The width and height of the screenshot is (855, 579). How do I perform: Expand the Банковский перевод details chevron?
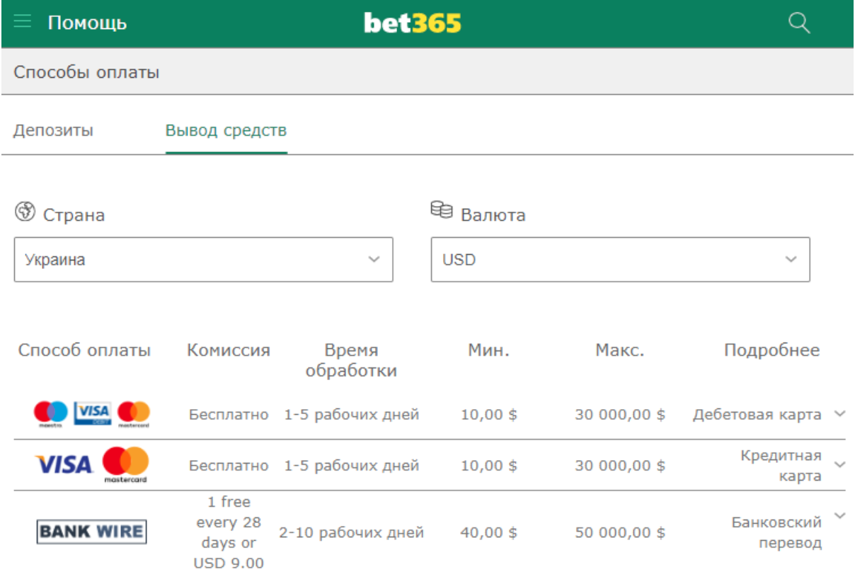(840, 515)
